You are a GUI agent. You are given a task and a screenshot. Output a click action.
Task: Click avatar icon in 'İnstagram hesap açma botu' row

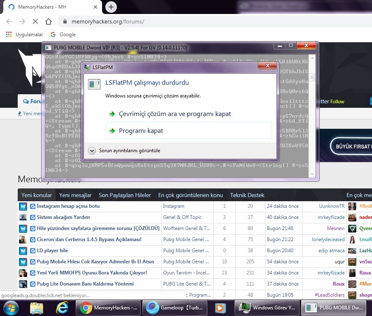(x=23, y=207)
